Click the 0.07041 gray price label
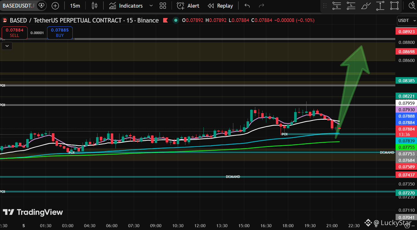This screenshot has width=417, height=230. (407, 217)
